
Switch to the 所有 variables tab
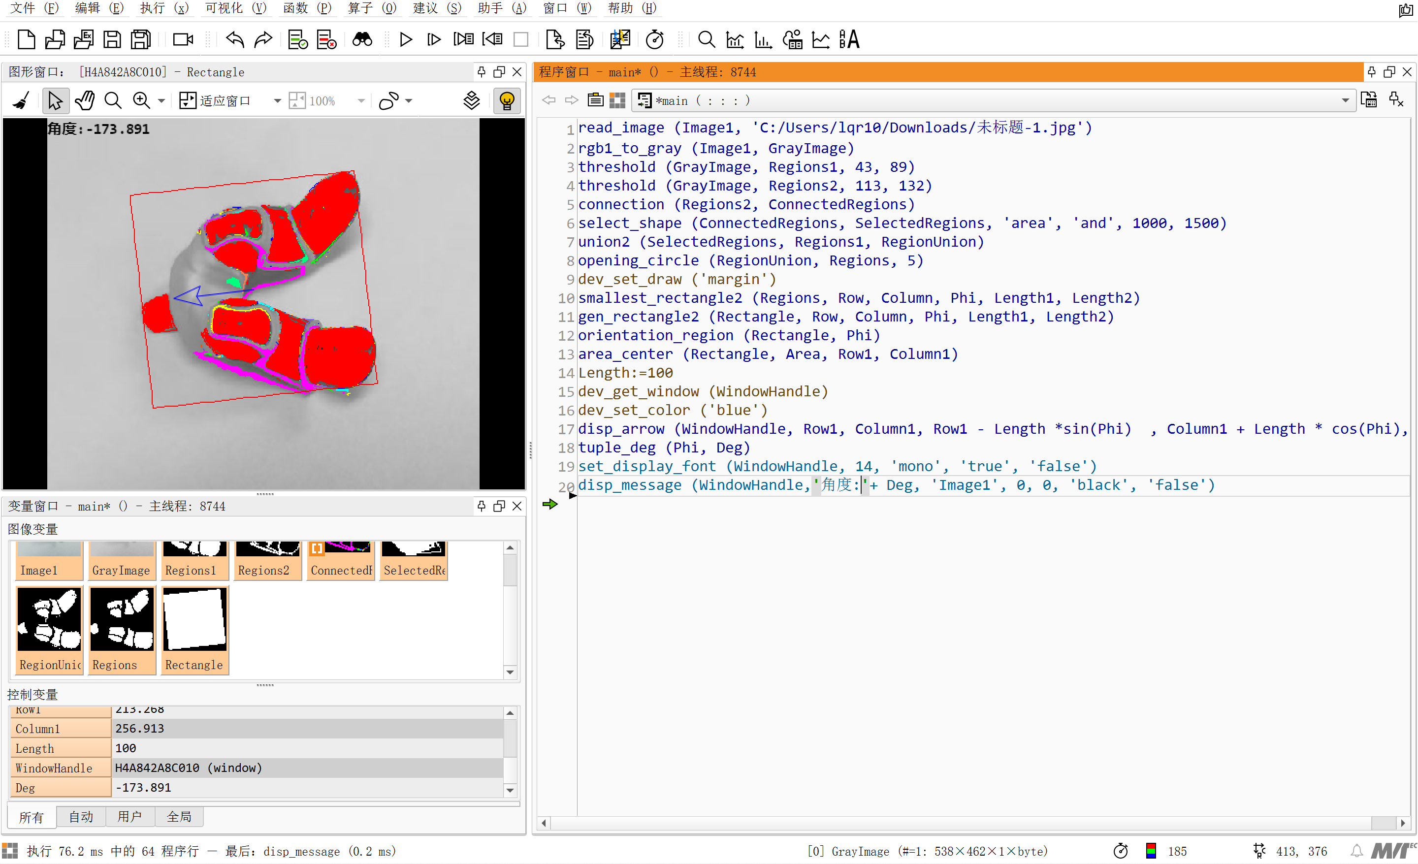31,817
